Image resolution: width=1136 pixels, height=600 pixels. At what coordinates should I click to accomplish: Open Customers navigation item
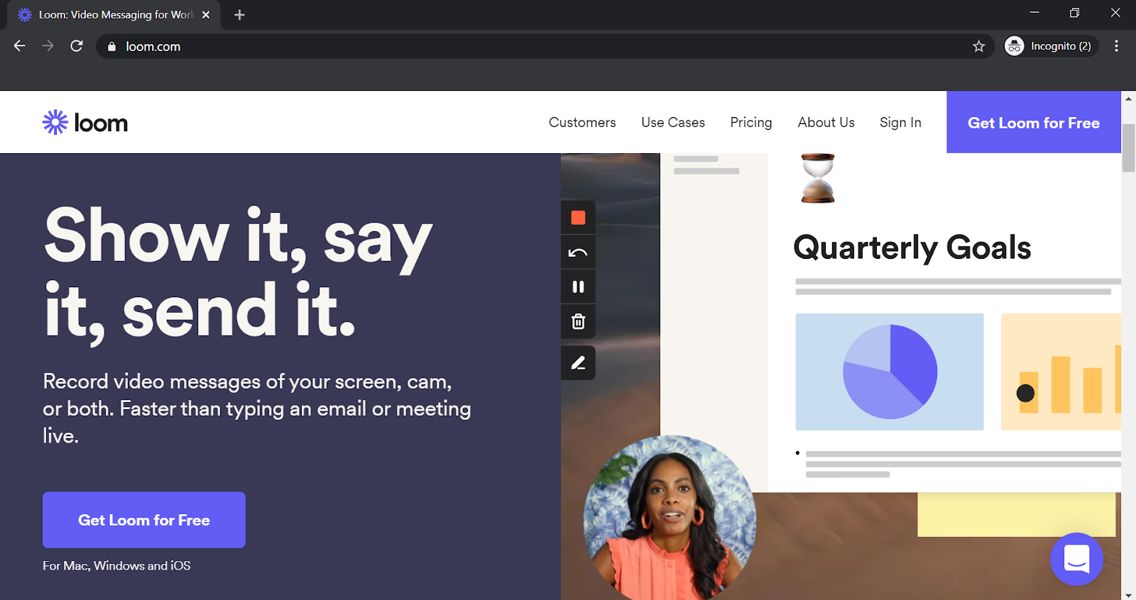tap(582, 123)
